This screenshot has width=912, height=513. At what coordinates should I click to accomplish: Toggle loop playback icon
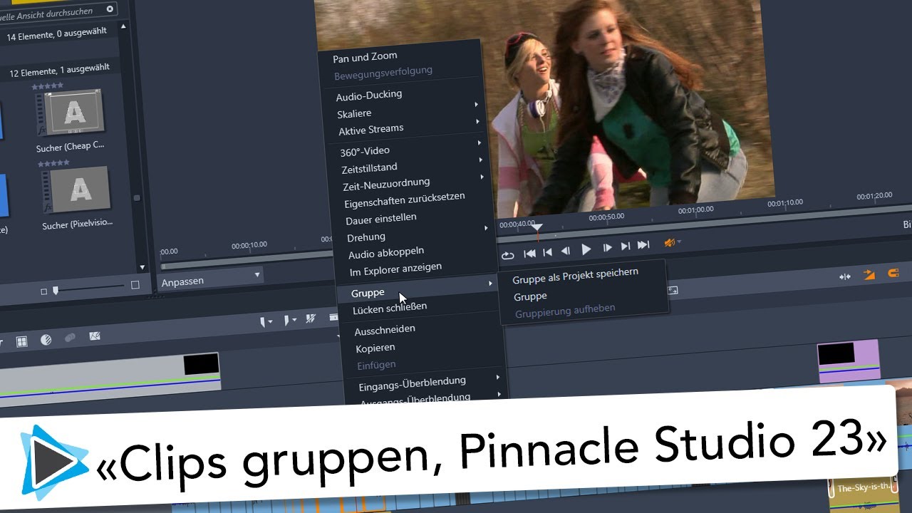[x=507, y=254]
